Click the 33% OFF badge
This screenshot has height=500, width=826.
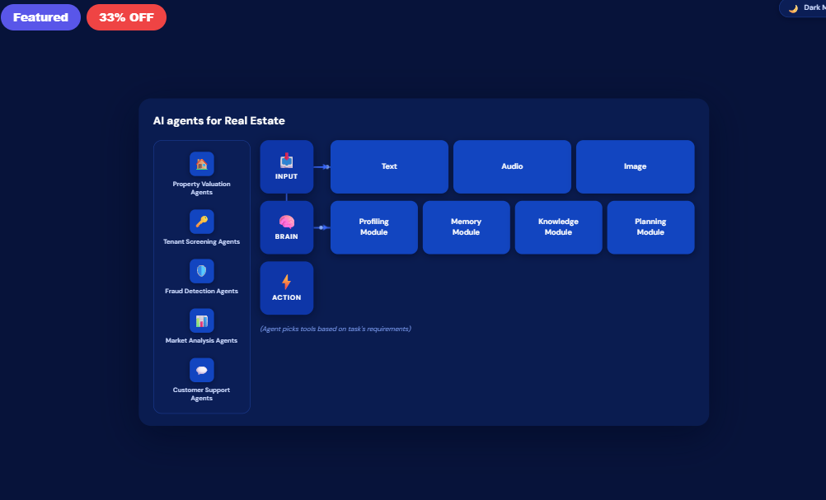click(125, 16)
